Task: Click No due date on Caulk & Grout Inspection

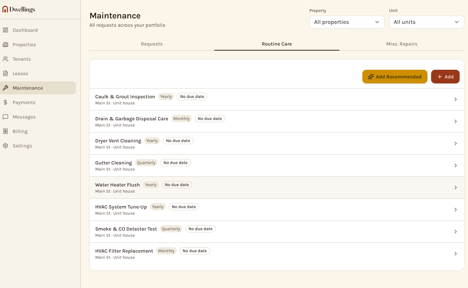Action: tap(192, 96)
